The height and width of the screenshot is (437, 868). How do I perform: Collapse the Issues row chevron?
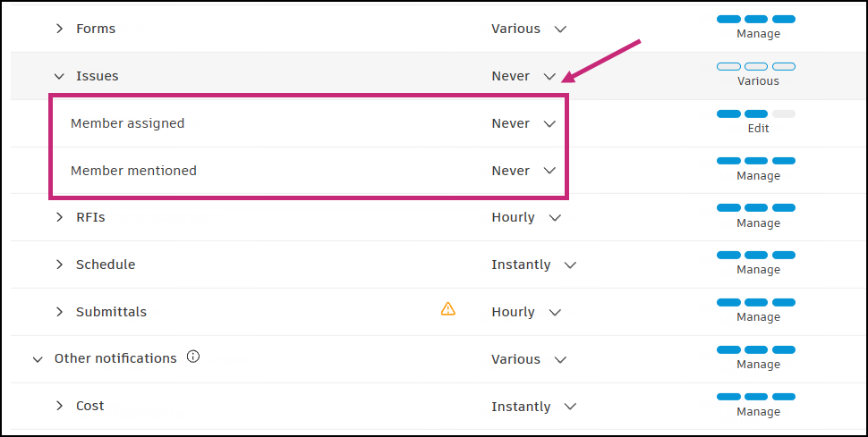[60, 76]
